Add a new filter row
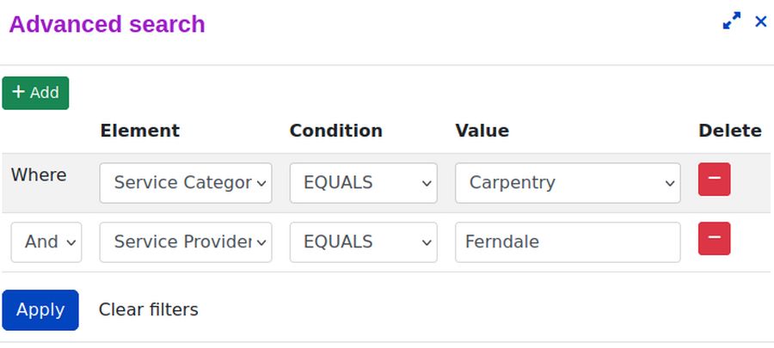Image resolution: width=774 pixels, height=348 pixels. pos(35,93)
